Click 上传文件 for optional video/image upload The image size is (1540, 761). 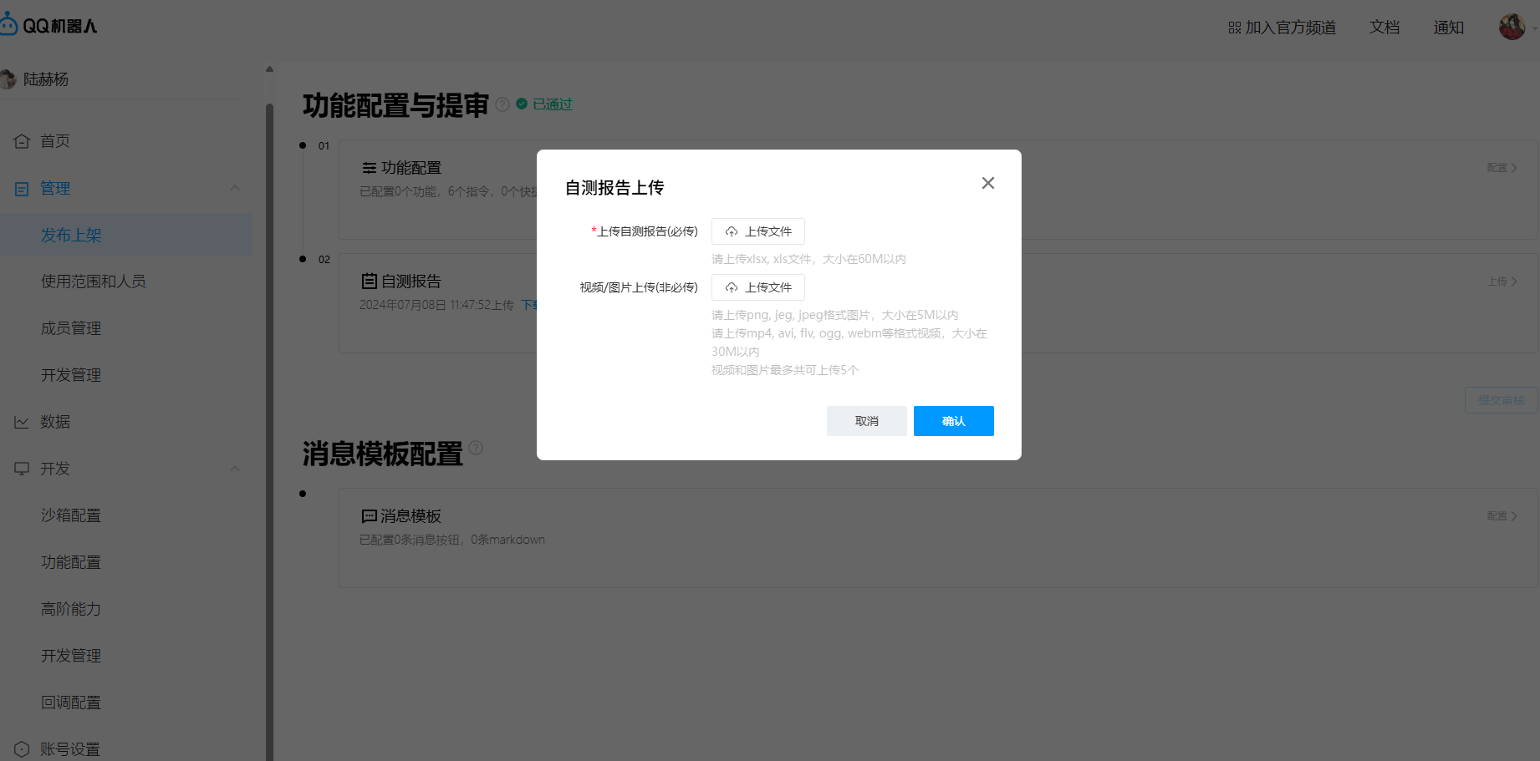click(757, 287)
